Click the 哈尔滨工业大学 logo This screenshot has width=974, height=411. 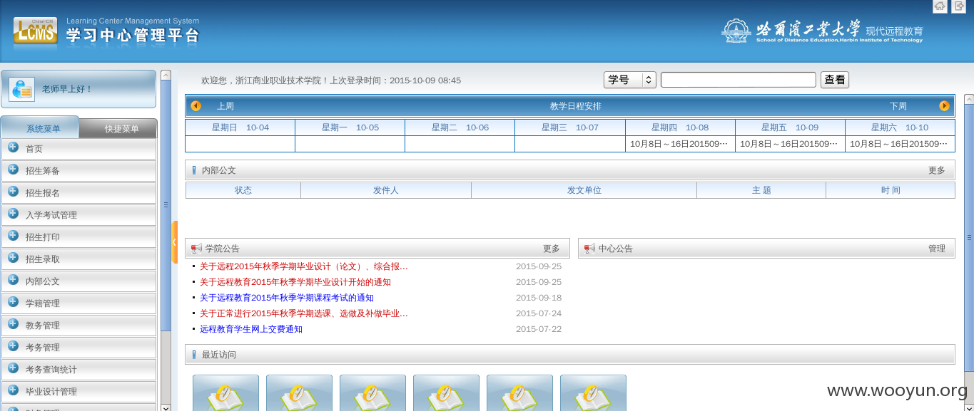point(823,31)
